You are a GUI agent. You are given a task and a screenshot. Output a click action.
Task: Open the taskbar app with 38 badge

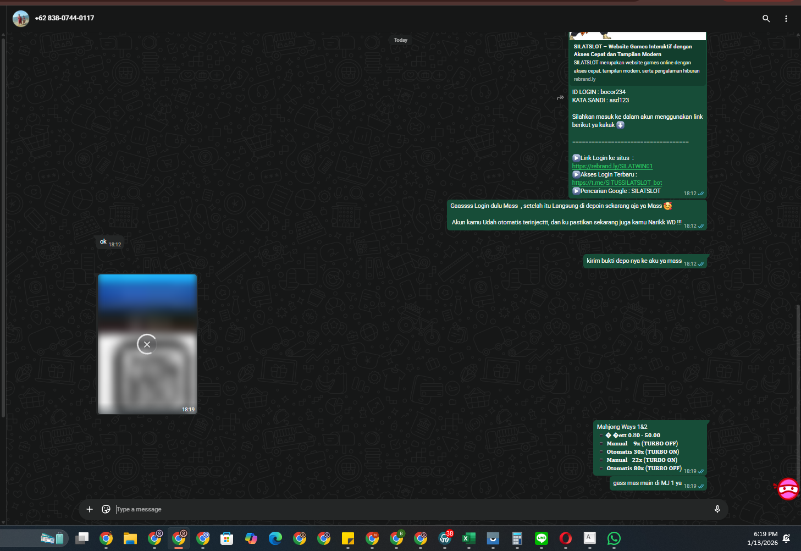[445, 538]
